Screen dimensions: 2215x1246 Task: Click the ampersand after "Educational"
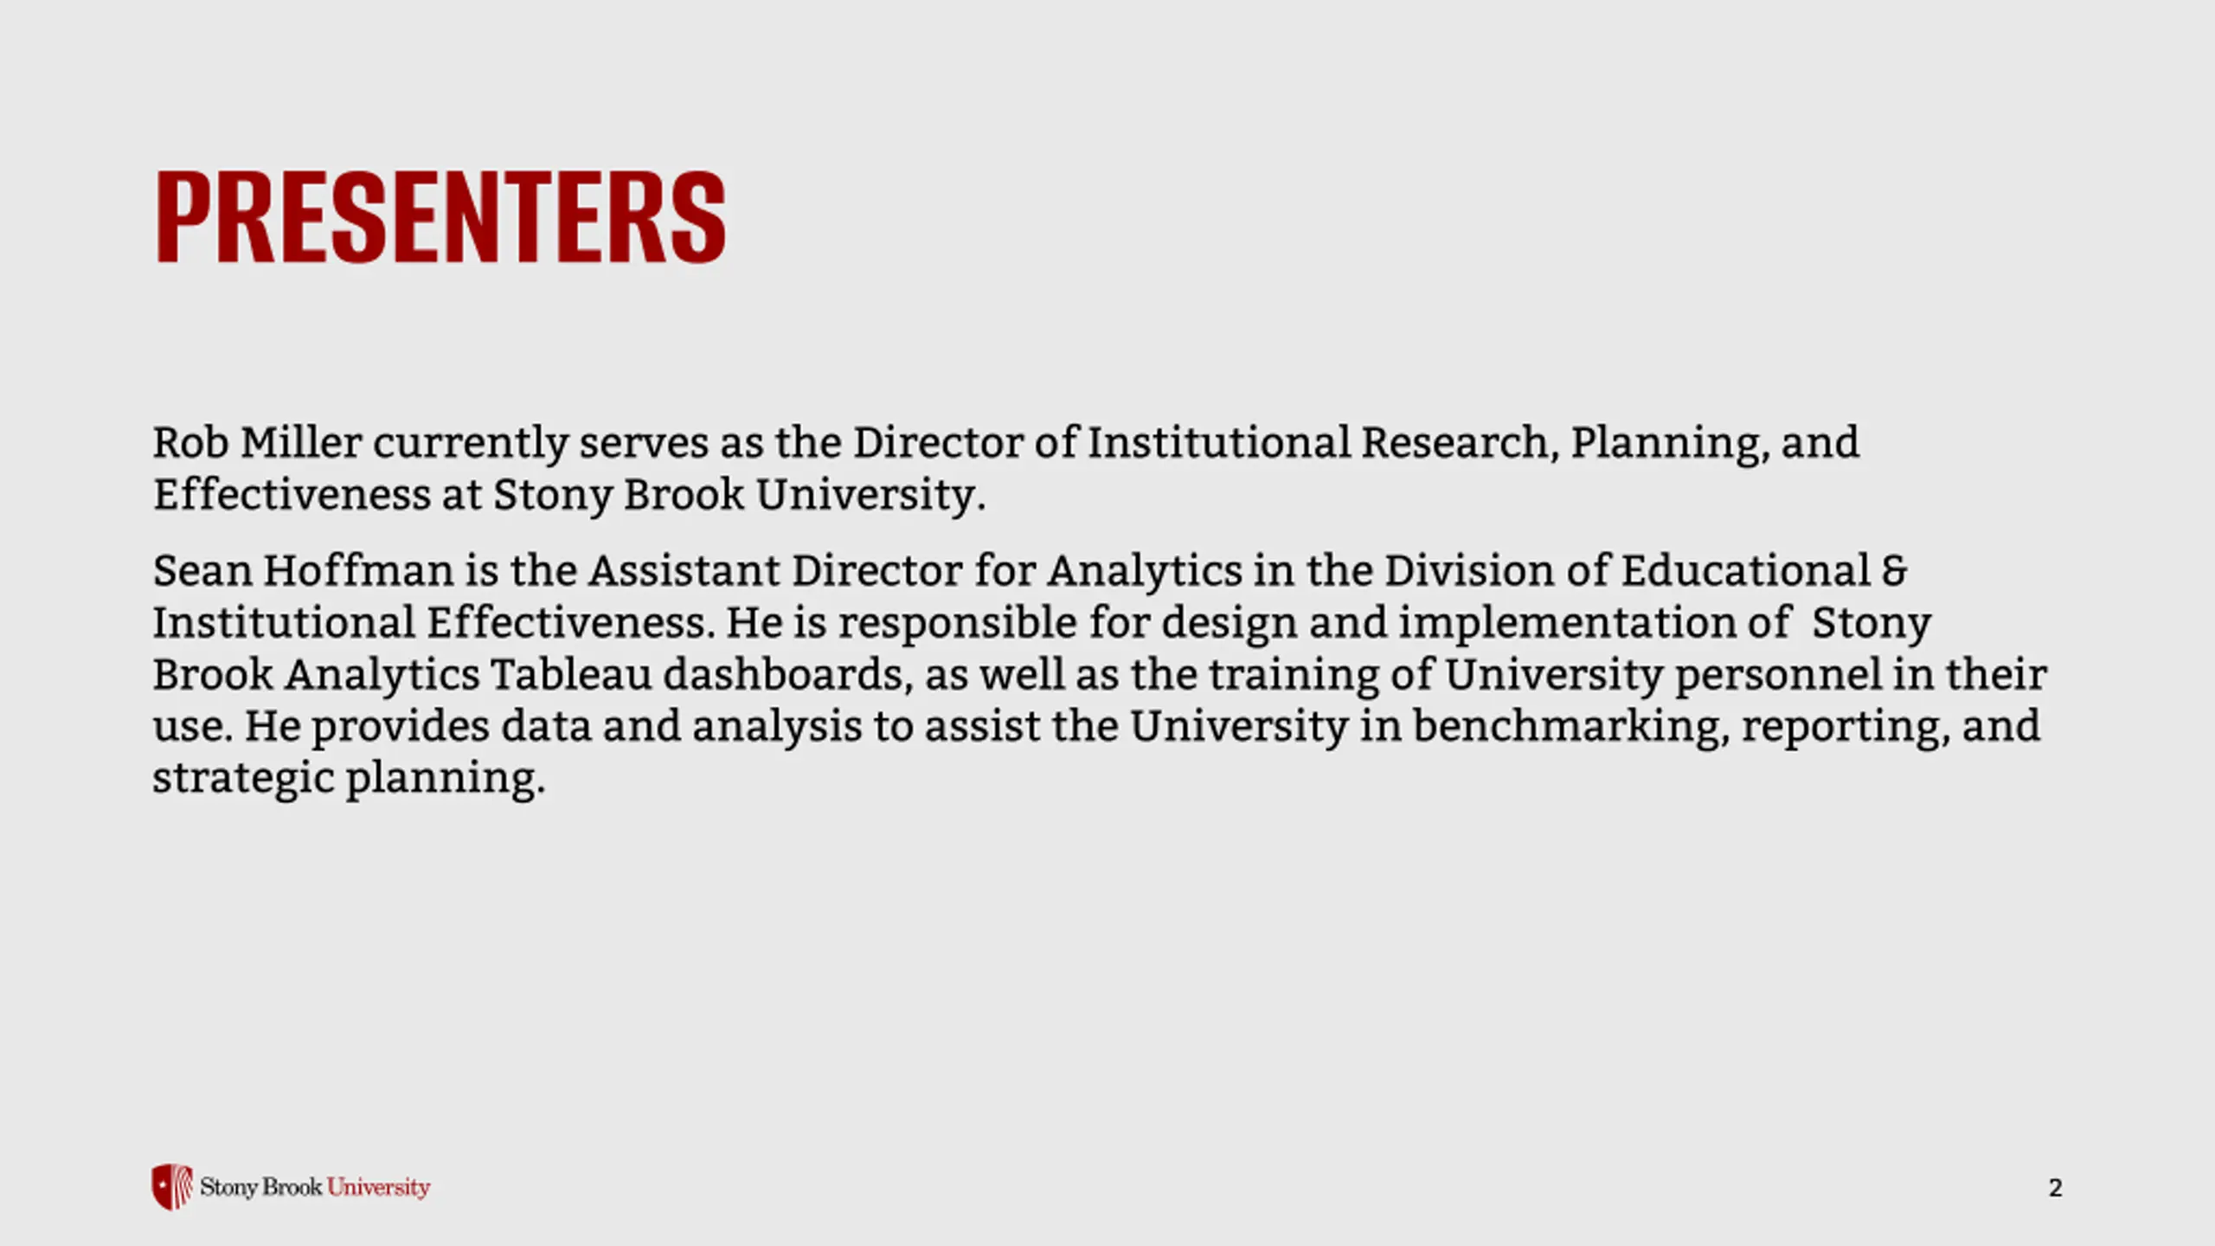[x=1894, y=572]
